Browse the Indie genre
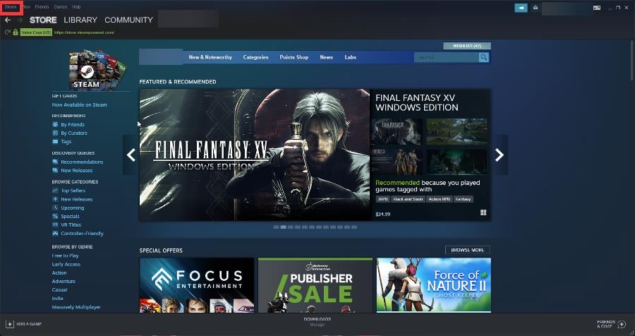This screenshot has width=635, height=336. 58,299
